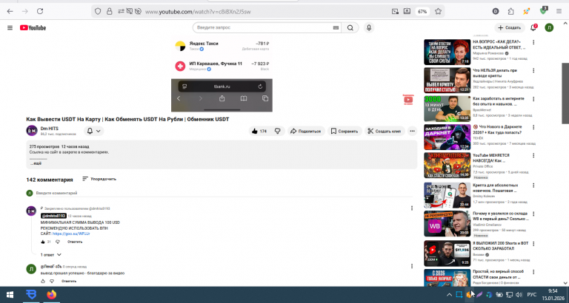The image size is (569, 303).
Task: Open the 67% zoom level indicator
Action: (x=422, y=12)
